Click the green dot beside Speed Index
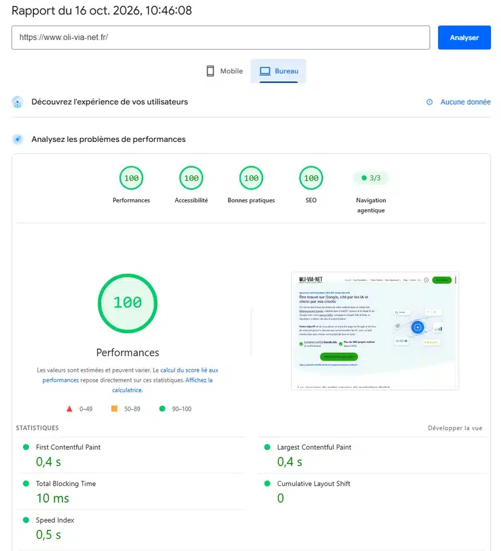501x551 pixels. pos(26,520)
